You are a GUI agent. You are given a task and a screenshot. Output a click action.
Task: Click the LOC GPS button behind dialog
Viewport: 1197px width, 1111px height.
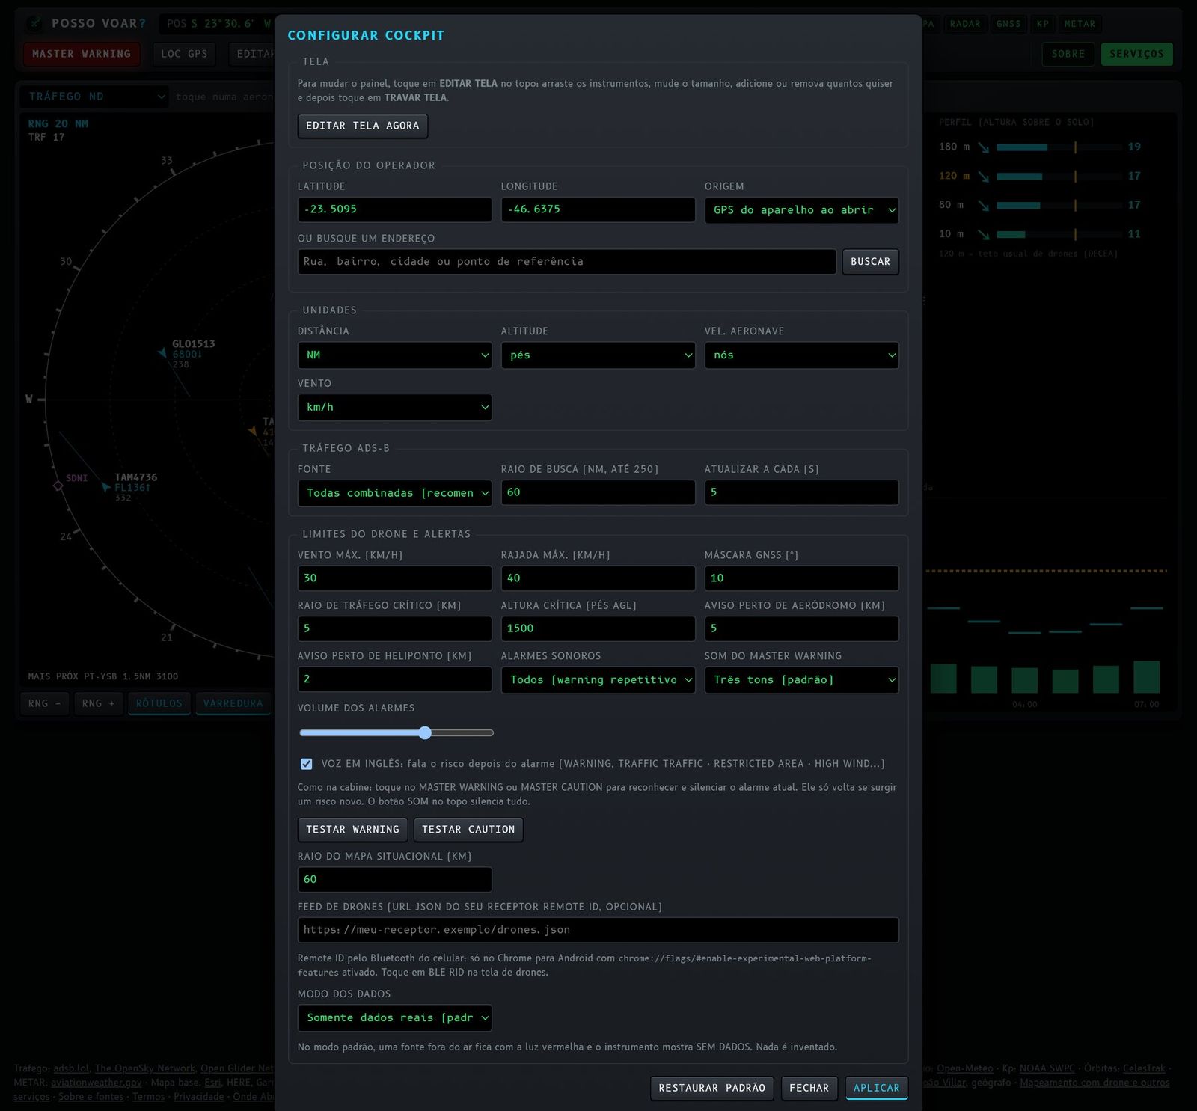click(x=184, y=54)
